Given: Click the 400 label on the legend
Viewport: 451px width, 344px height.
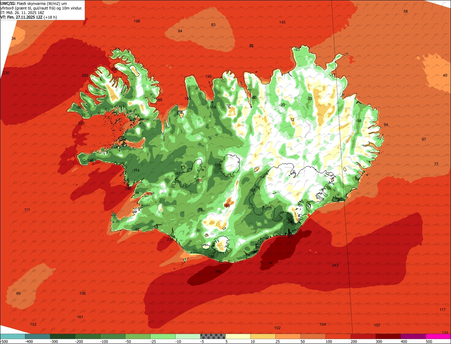Looking at the screenshot, I should tap(404, 342).
